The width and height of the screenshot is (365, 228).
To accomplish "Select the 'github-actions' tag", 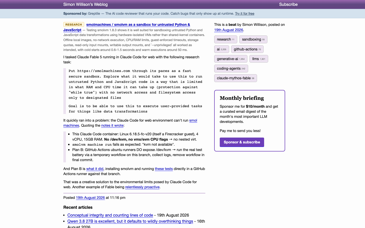I will coord(247,49).
